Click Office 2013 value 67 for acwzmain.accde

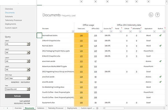(96, 61)
